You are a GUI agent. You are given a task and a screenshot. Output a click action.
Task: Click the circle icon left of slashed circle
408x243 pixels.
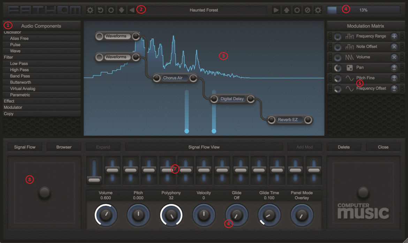(297, 10)
